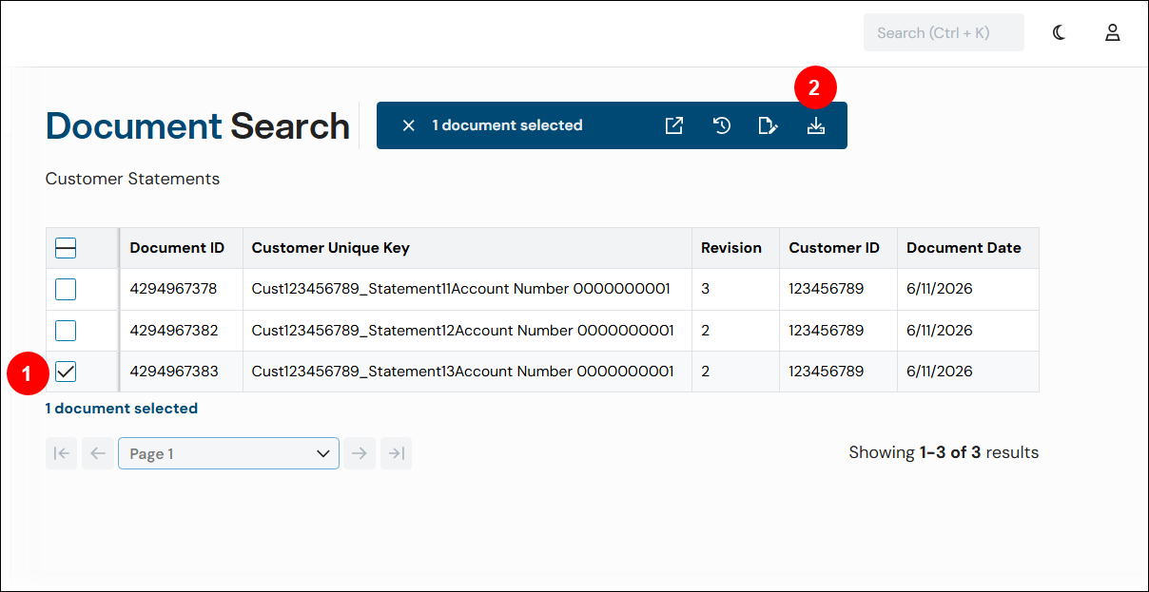Uncheck the box for document 4294967383

[66, 372]
